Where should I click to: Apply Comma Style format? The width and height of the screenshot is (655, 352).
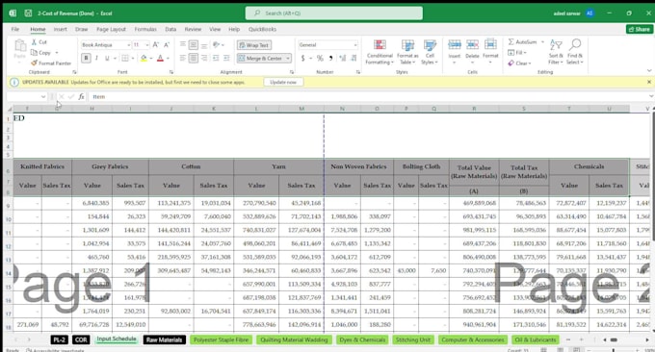tap(330, 58)
